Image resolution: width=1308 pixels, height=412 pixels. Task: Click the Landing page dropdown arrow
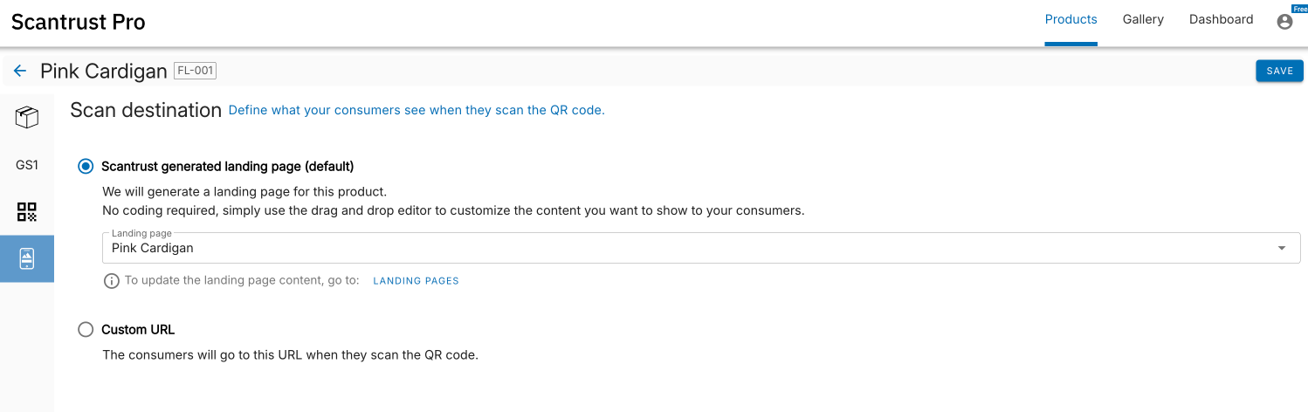click(x=1282, y=249)
